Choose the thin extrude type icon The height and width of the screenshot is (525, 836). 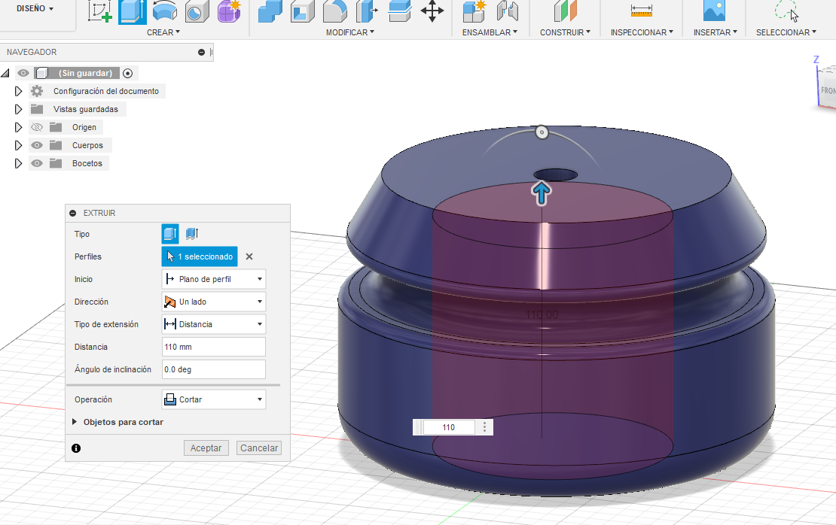191,234
